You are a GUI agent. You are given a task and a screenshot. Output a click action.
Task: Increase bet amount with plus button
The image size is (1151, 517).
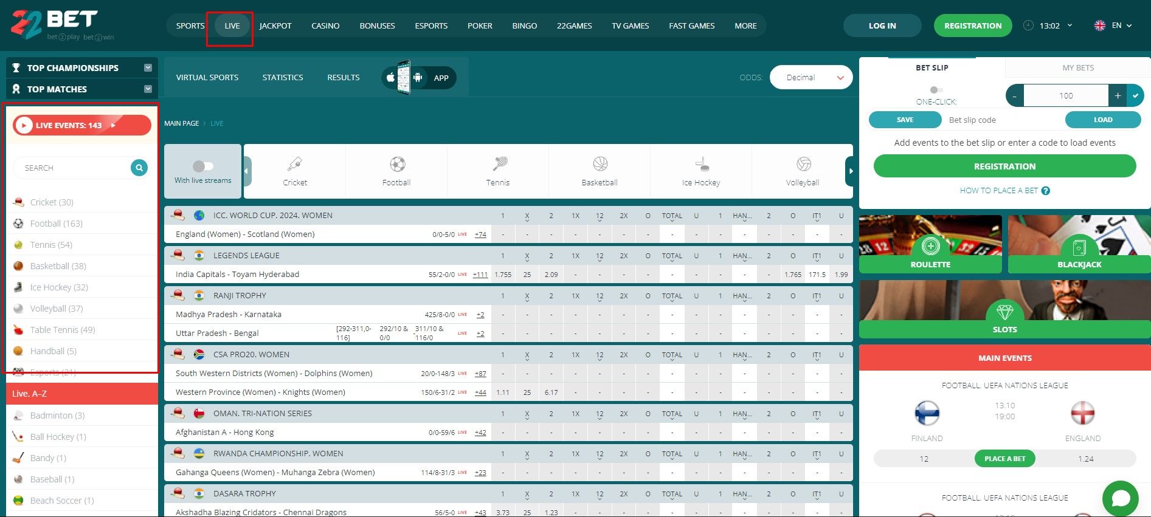click(1117, 95)
